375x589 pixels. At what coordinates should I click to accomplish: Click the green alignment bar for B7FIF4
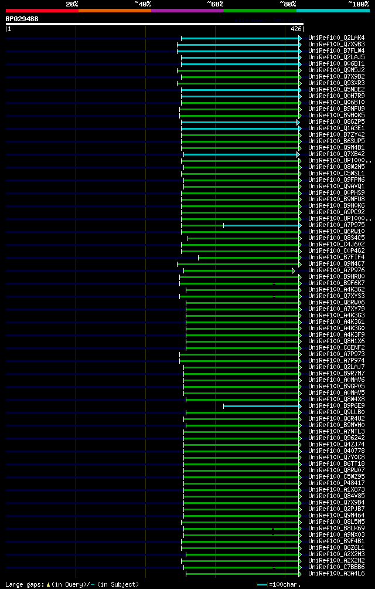pos(248,258)
